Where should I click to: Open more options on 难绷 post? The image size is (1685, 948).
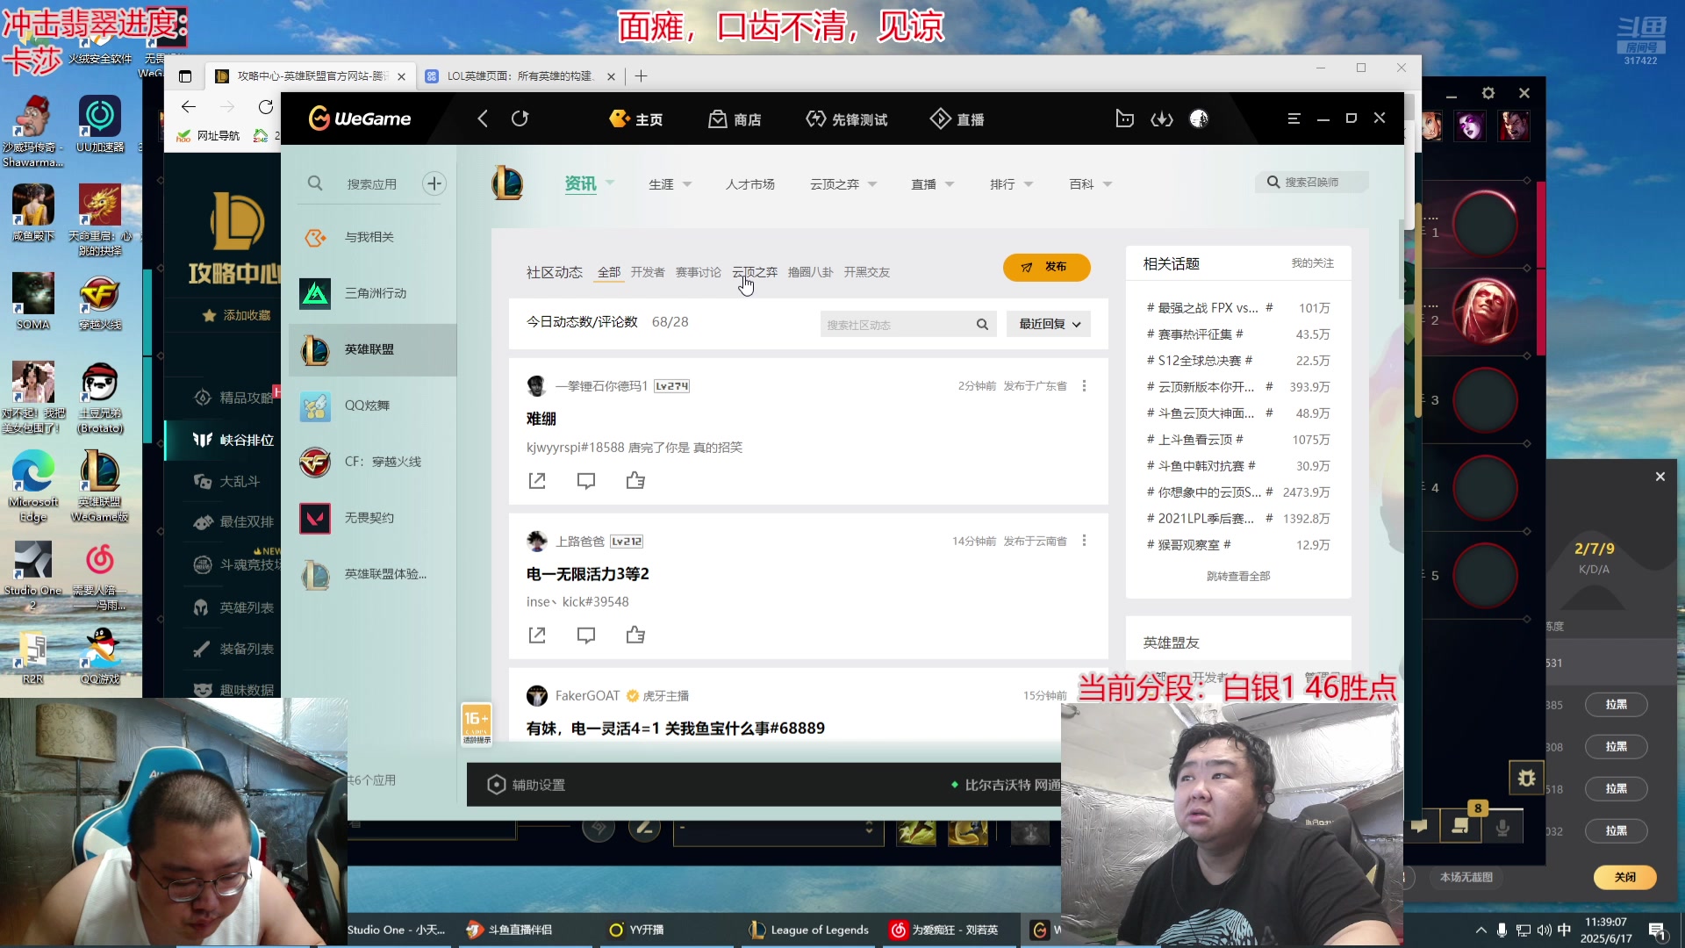pyautogui.click(x=1085, y=386)
